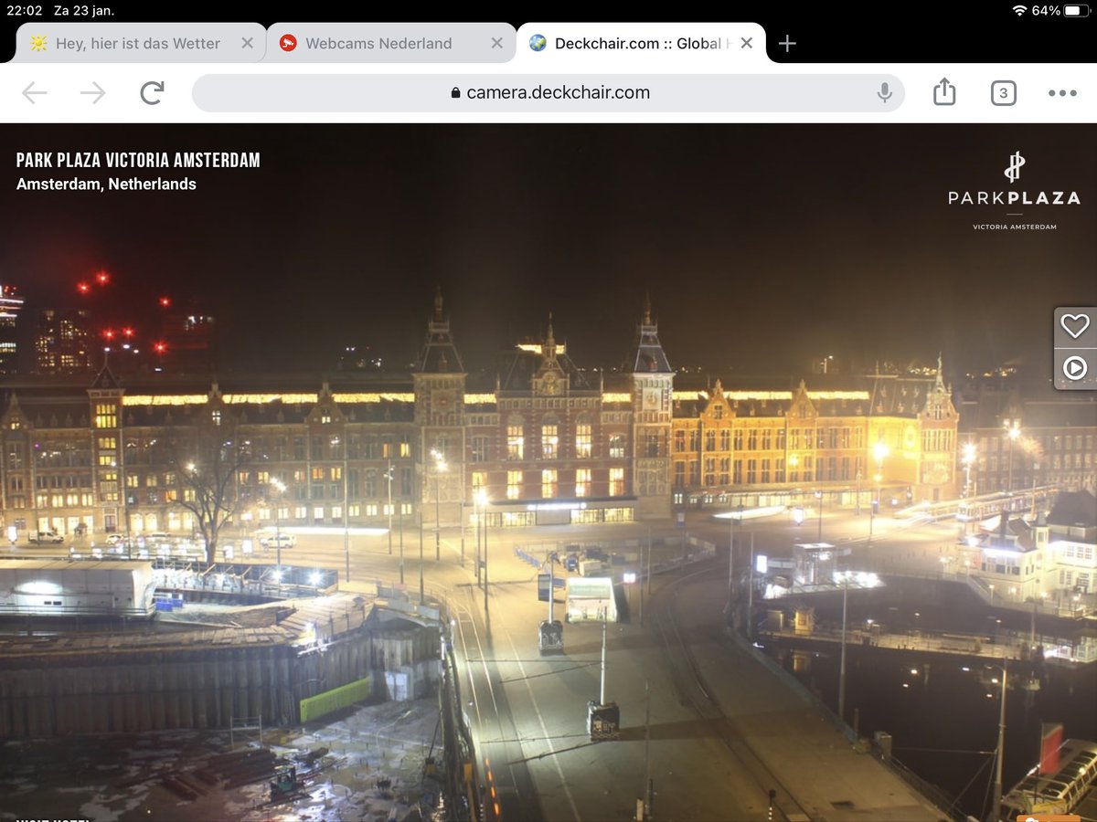Reload the camera.deckchair.com webpage
1097x822 pixels.
pos(154,92)
